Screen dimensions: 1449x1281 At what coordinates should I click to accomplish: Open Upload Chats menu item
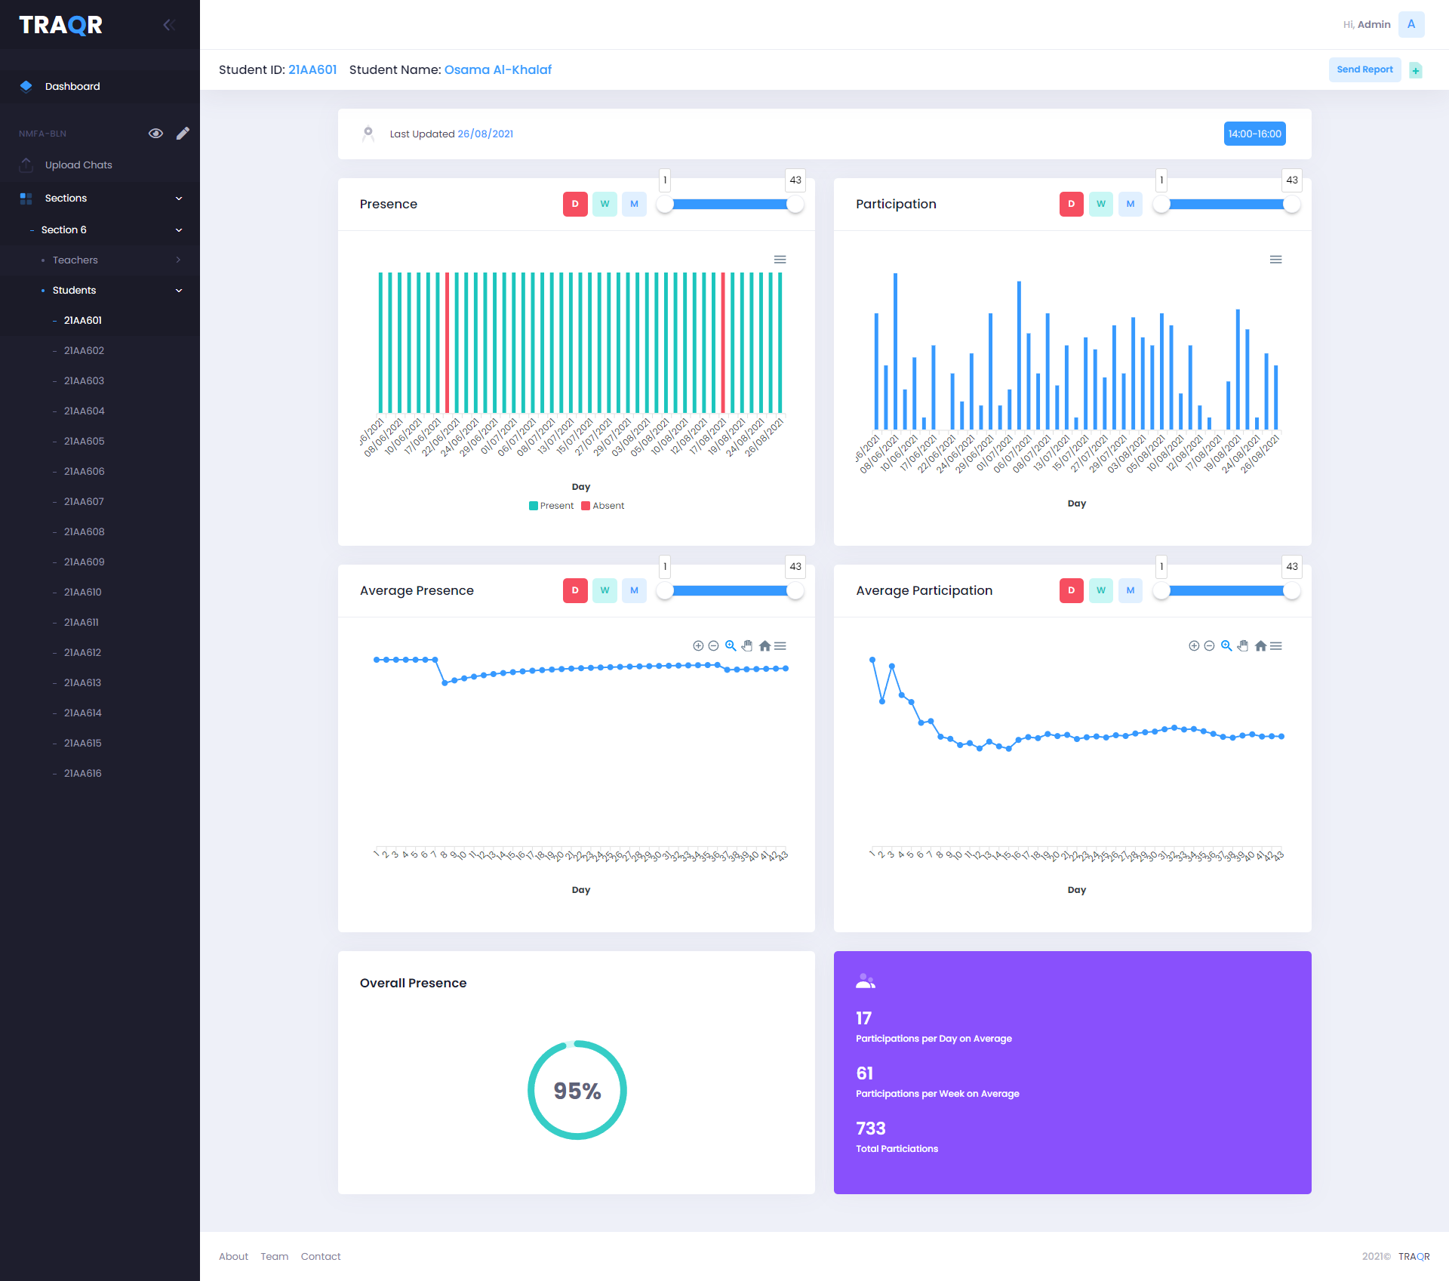(100, 165)
